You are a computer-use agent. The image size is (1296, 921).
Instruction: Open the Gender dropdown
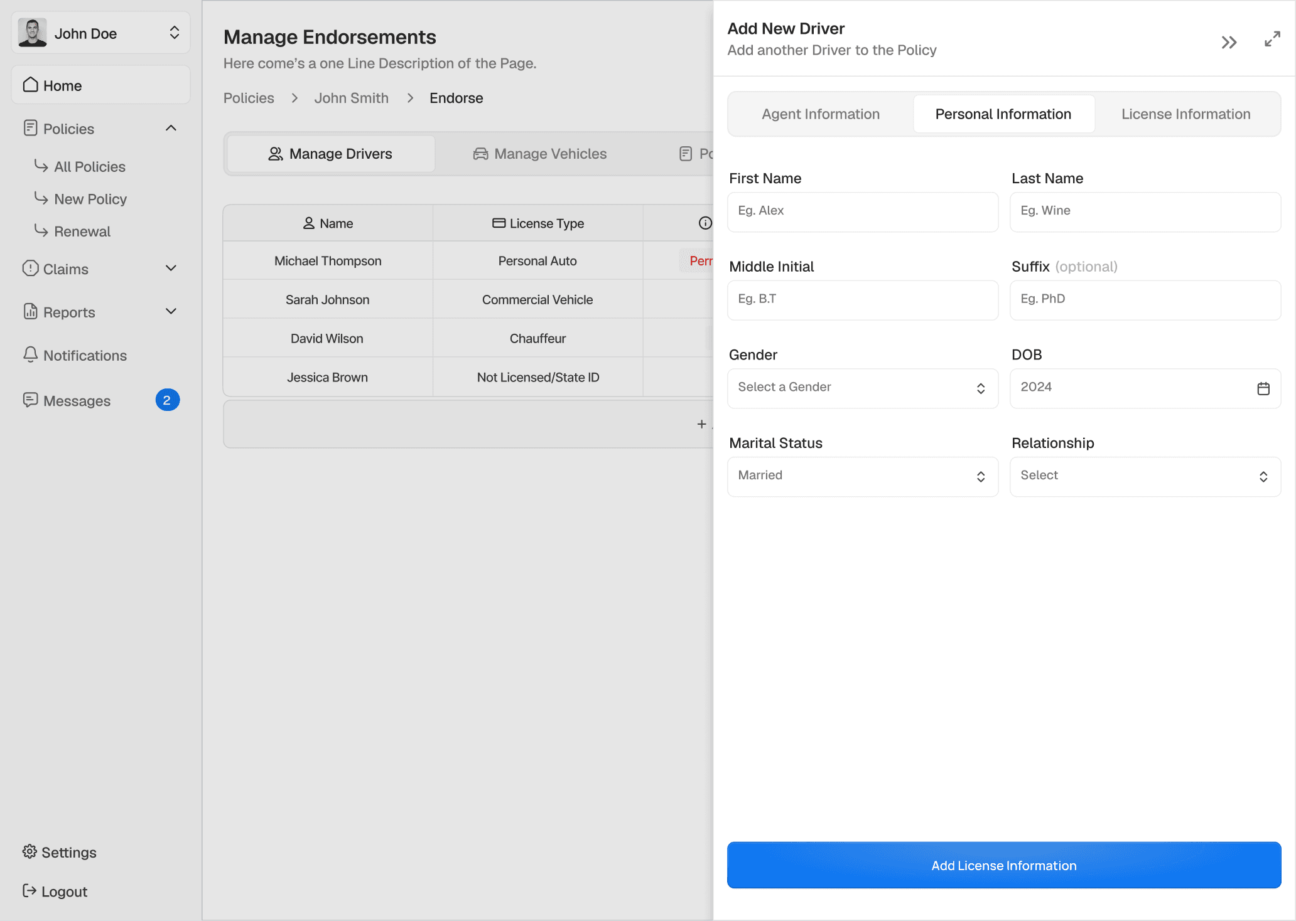point(862,388)
